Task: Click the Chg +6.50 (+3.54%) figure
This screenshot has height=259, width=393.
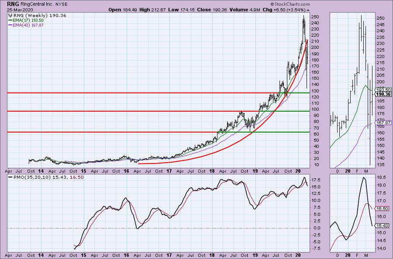Action: click(x=284, y=10)
